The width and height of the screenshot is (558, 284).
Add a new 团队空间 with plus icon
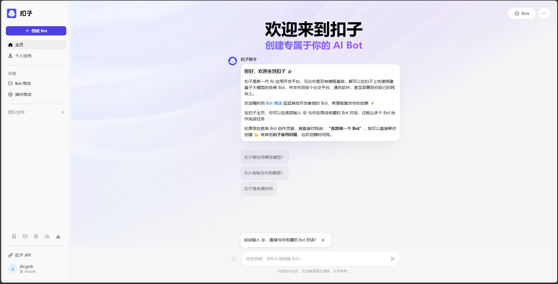point(63,112)
